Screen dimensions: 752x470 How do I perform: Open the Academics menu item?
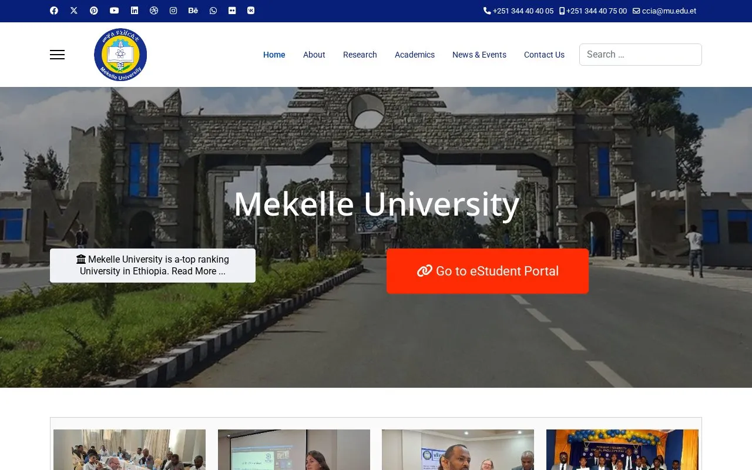pos(415,55)
